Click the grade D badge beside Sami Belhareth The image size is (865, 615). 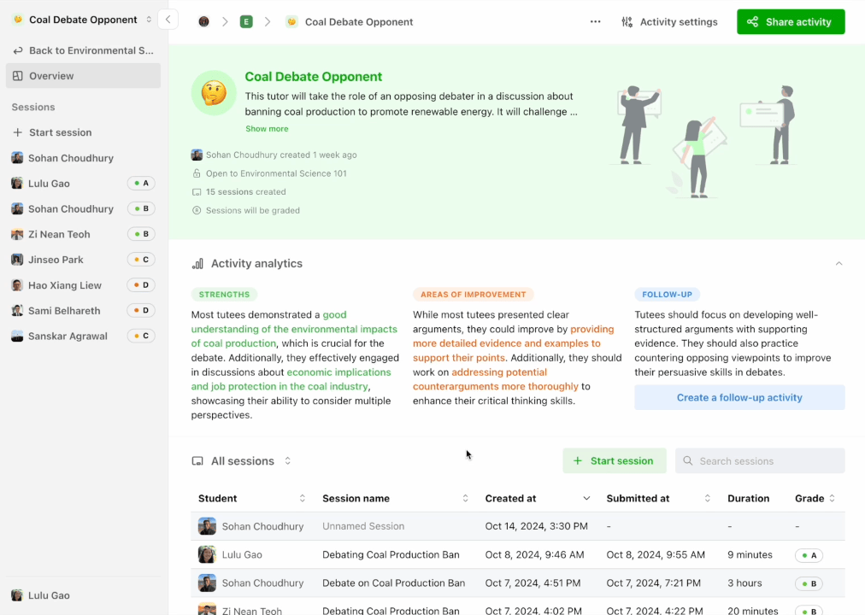[141, 310]
